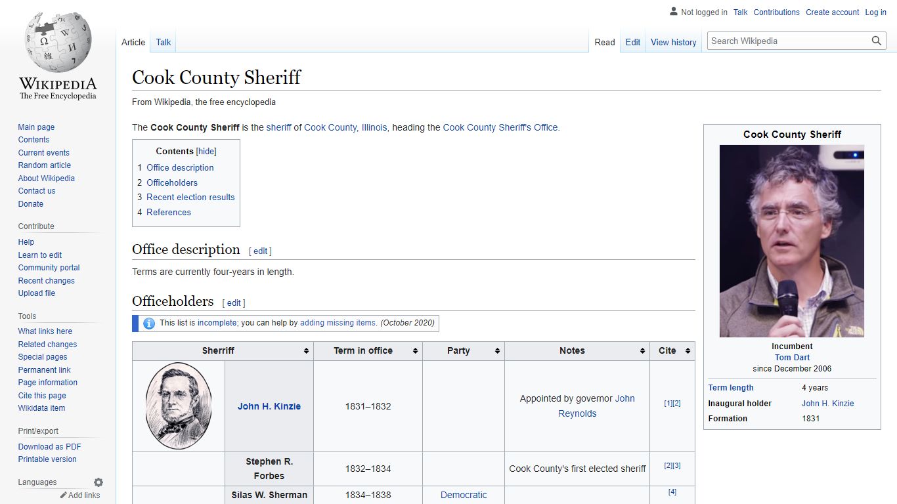Click Contact us in sidebar
This screenshot has width=897, height=504.
37,191
